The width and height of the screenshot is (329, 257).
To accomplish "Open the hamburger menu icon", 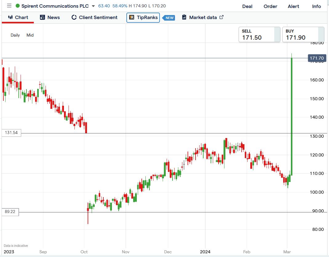I will [9, 6].
